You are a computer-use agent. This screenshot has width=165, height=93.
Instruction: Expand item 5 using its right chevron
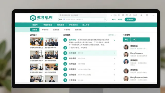(x=114, y=64)
